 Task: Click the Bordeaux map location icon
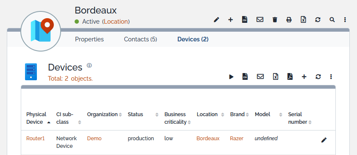[x=41, y=31]
